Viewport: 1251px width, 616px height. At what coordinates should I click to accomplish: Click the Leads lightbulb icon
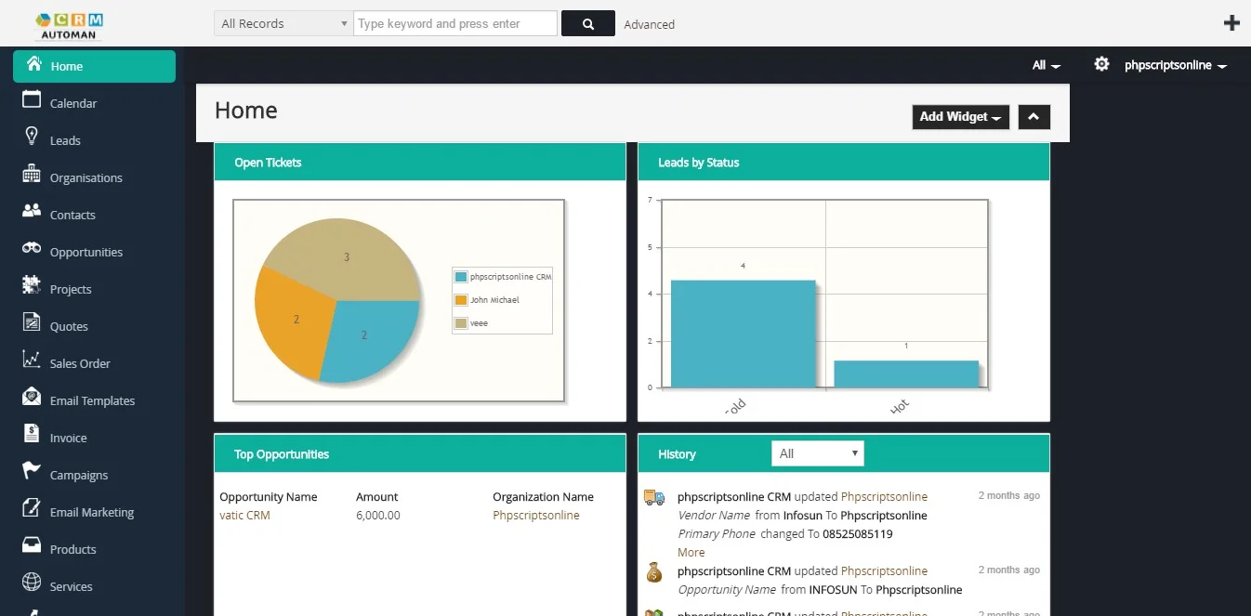32,138
